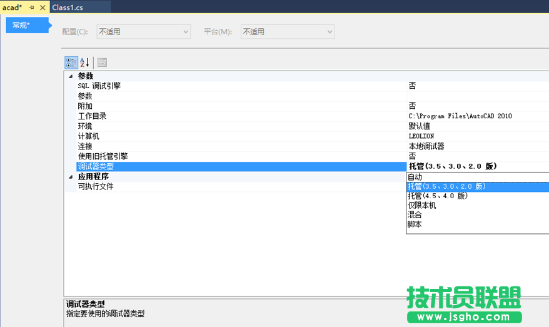Screen dimensions: 549x327
Task: Choose 脚本 option
Action: tap(478, 224)
